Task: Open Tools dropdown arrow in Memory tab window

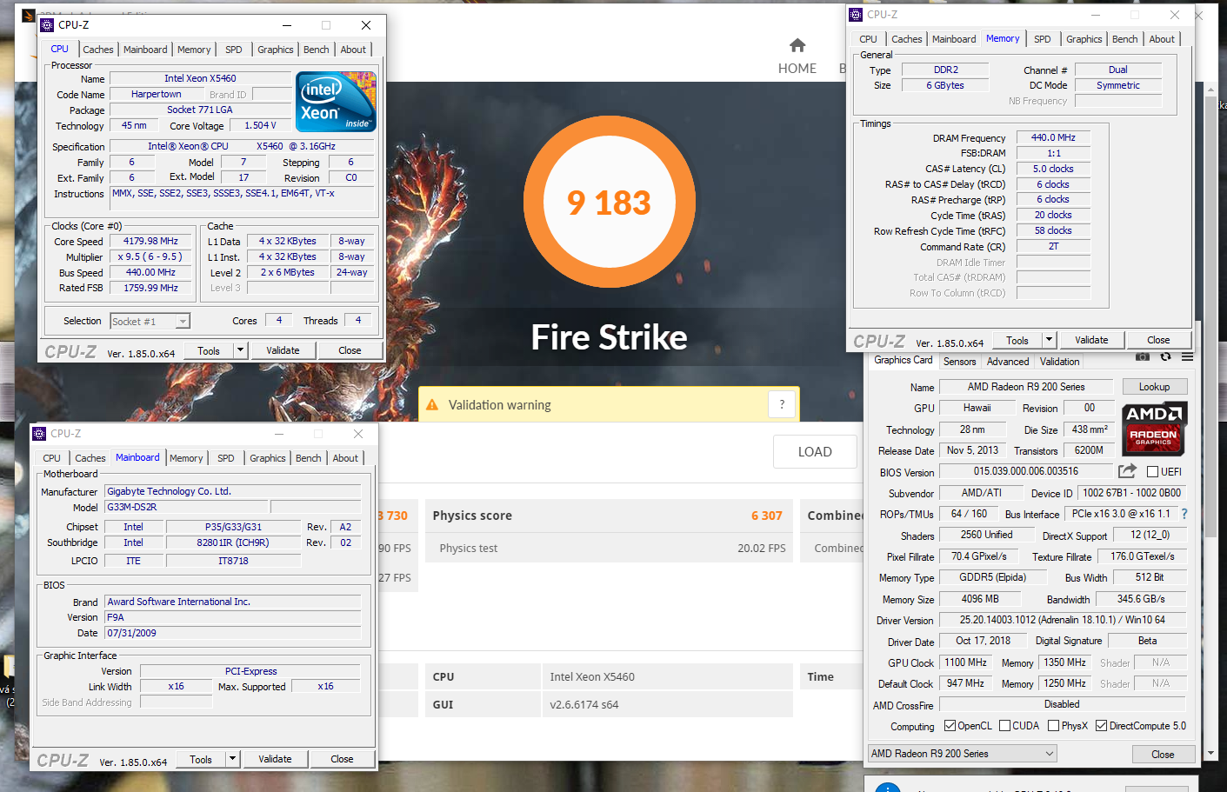Action: click(x=1050, y=340)
